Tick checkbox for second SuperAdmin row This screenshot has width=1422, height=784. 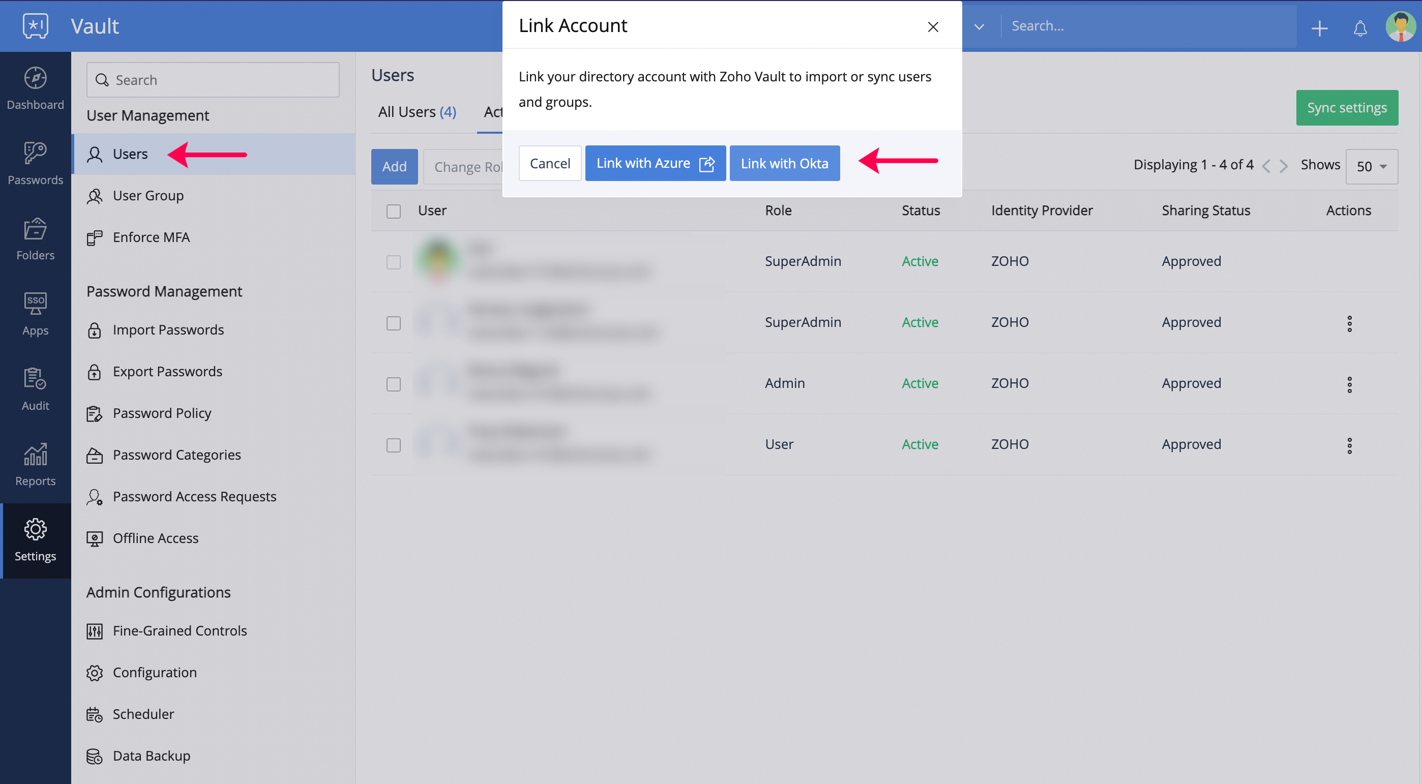[x=394, y=323]
